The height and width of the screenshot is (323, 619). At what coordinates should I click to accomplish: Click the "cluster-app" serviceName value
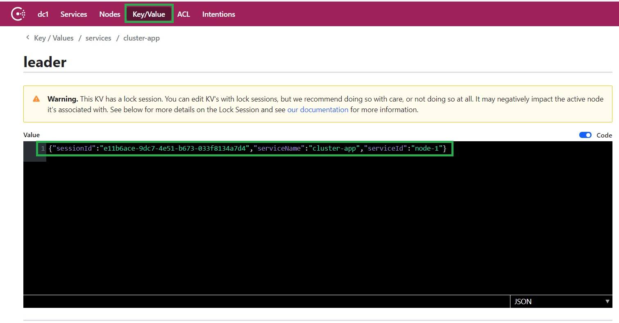[334, 148]
